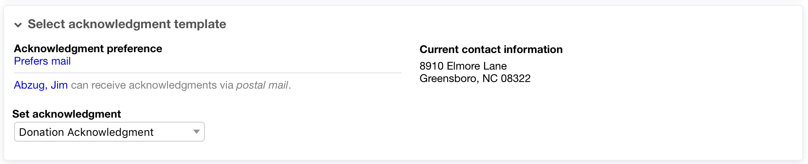Click the zip code 08322
The width and height of the screenshot is (808, 164).
[x=516, y=78]
